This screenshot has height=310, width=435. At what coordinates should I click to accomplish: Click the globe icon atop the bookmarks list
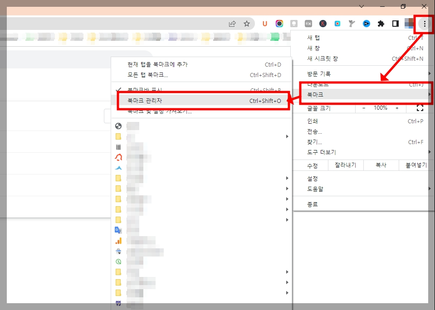click(x=118, y=126)
